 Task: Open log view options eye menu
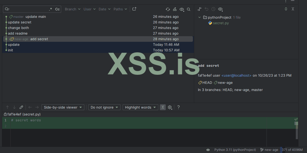pyautogui.click(x=182, y=9)
